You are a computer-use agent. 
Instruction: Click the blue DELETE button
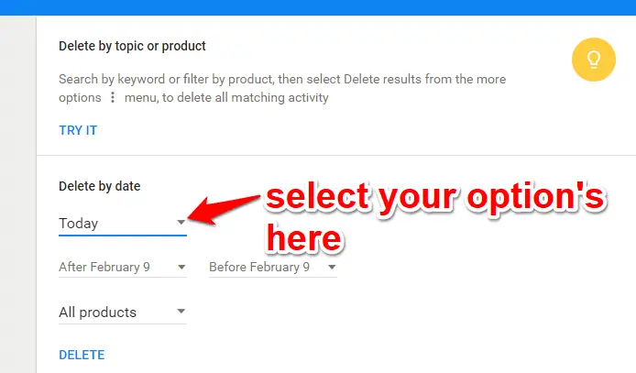(x=82, y=356)
